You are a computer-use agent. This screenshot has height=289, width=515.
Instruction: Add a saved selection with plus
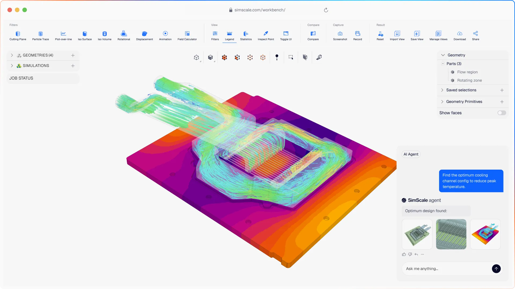(x=502, y=90)
